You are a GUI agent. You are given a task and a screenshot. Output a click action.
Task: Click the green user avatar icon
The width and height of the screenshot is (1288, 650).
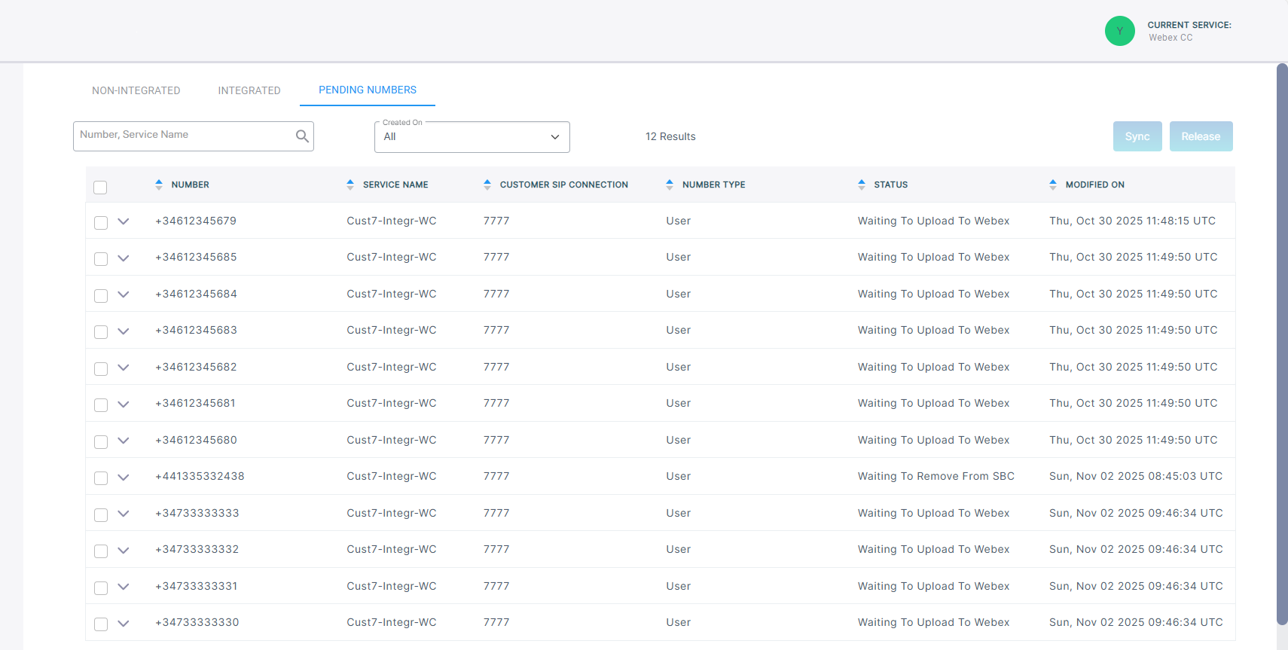tap(1119, 31)
